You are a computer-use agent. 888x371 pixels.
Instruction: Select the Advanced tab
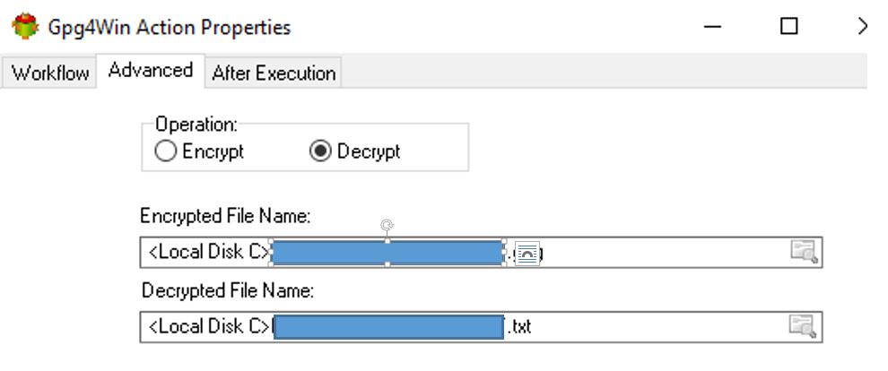click(x=150, y=71)
